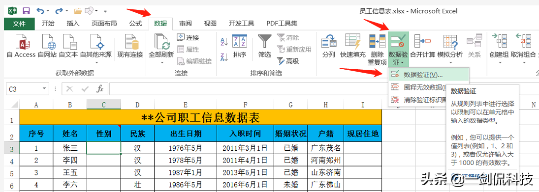Click the Open folder icon in quick access

(78, 11)
